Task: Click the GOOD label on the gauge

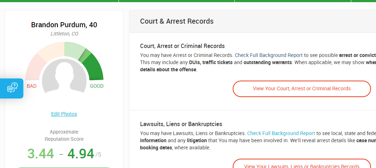Action: coord(97,86)
